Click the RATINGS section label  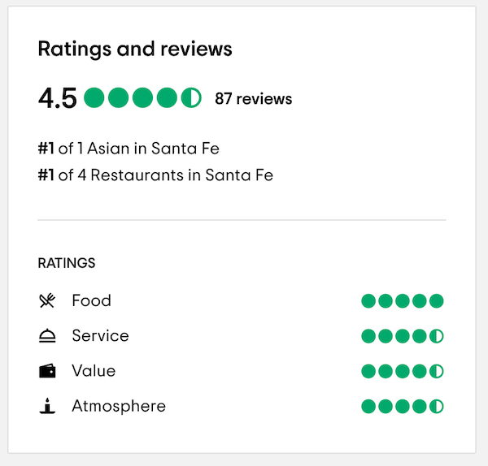click(67, 263)
